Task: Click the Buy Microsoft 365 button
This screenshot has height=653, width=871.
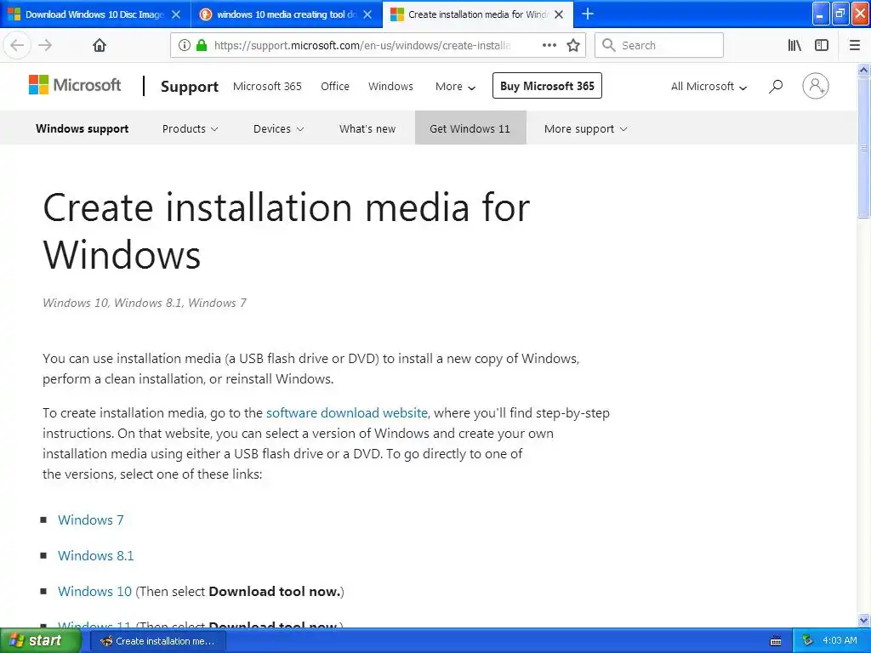Action: tap(547, 86)
